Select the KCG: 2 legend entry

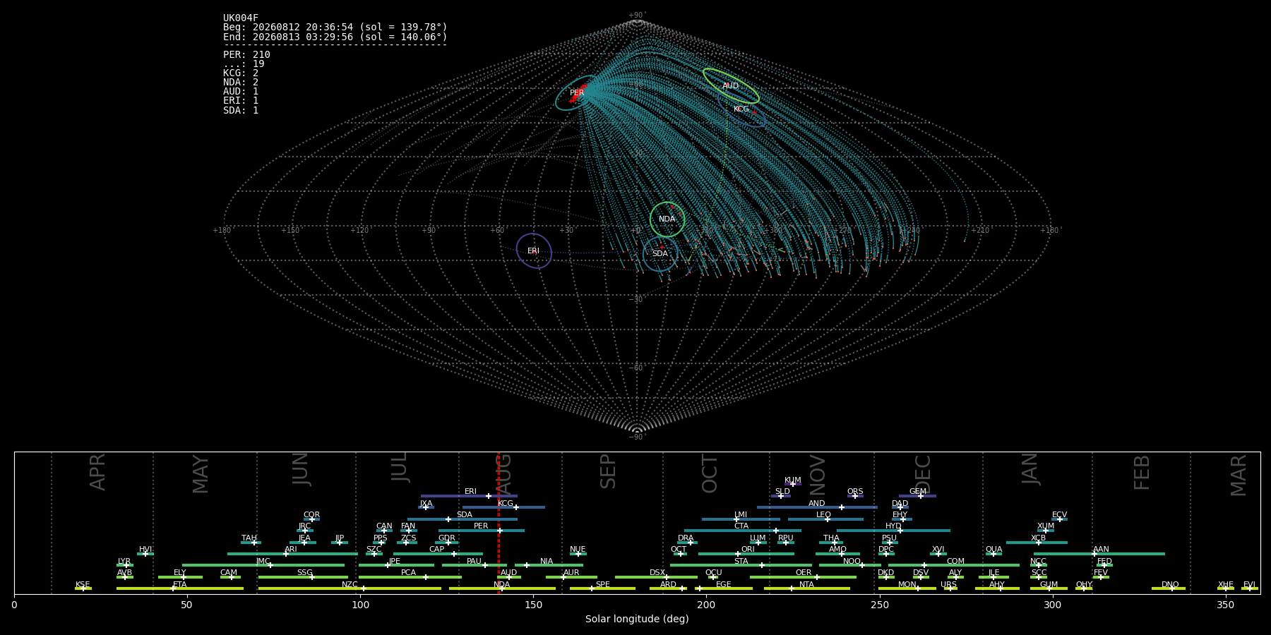coord(241,73)
